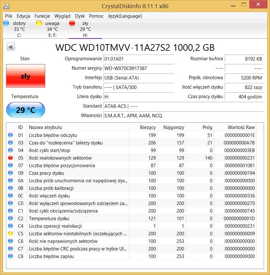270x275 pixels.
Task: Click the features field S.M.A.R.T., APM, AAM, NCQ
Action: 183,115
